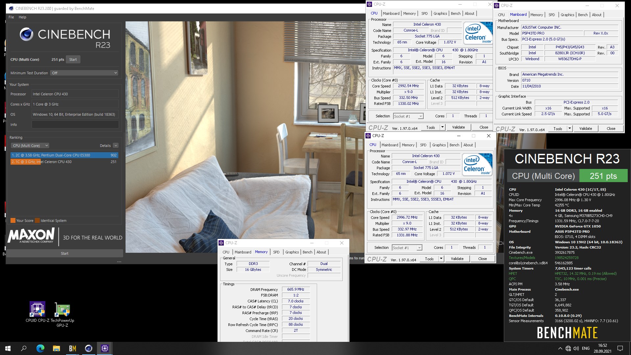Click the ENG language indicator
Screen dimensions: 631x355
(x=586, y=348)
